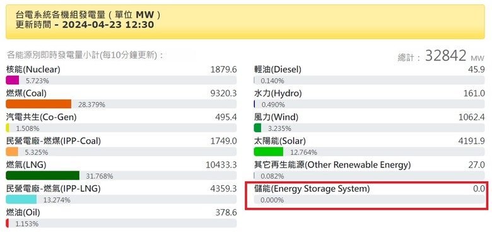Select the LNG dark green bar
Viewport: 492px width, 233px height.
pos(43,176)
